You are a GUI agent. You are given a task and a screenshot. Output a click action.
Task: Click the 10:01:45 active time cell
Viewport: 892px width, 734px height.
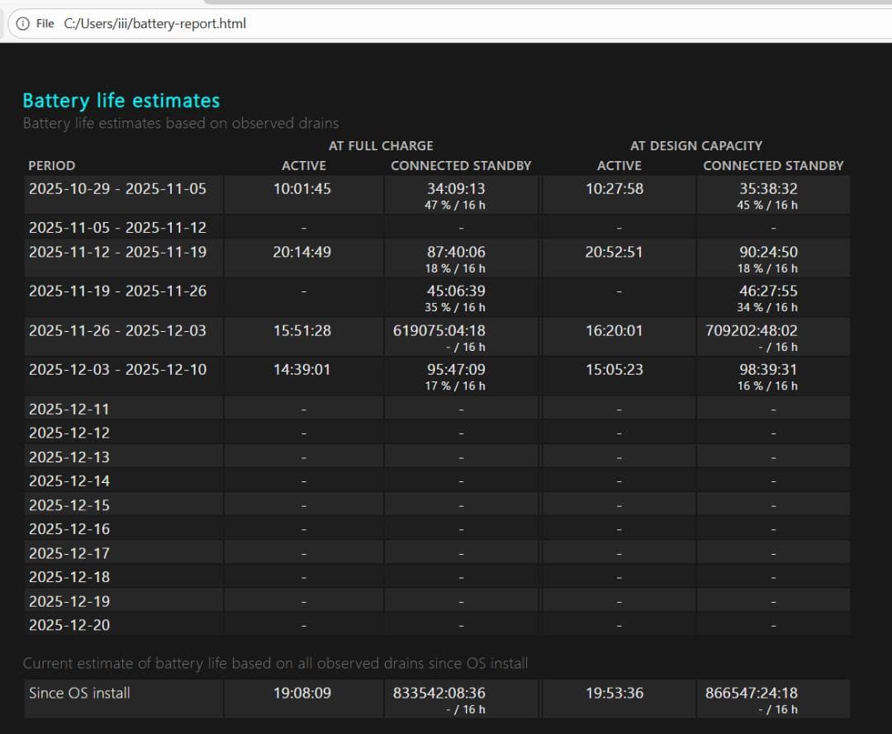[302, 188]
